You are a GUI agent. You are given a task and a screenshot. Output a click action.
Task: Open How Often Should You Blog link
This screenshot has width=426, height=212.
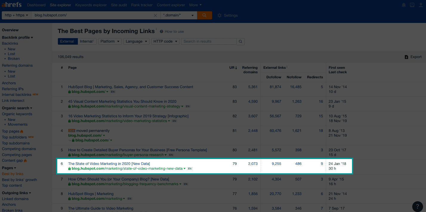point(118,179)
